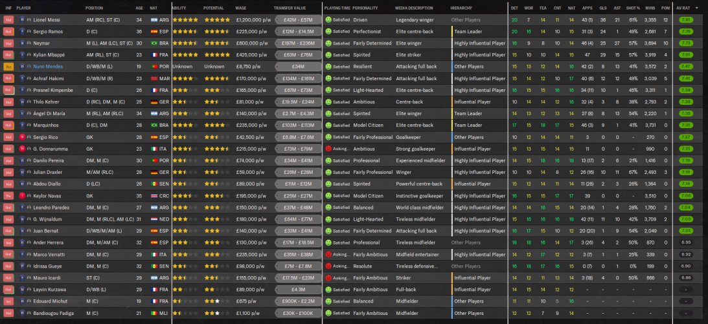Screen dimensions: 708x324
Task: Click the shirt number icon beside Kylian Mbappé
Action: tap(22, 55)
